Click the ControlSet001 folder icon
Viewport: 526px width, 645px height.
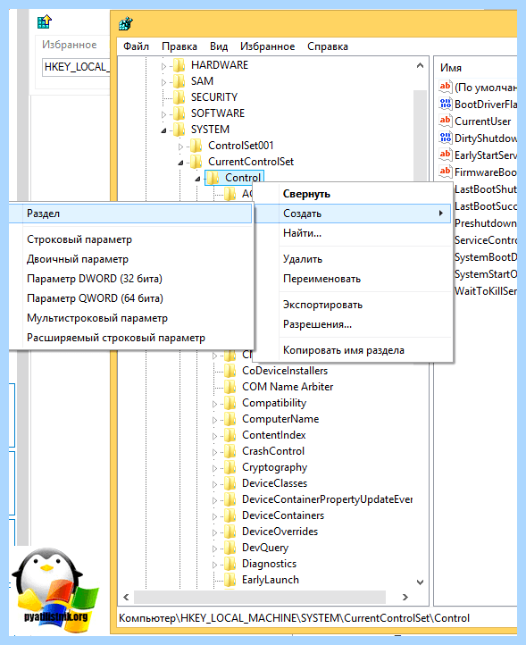pos(196,146)
